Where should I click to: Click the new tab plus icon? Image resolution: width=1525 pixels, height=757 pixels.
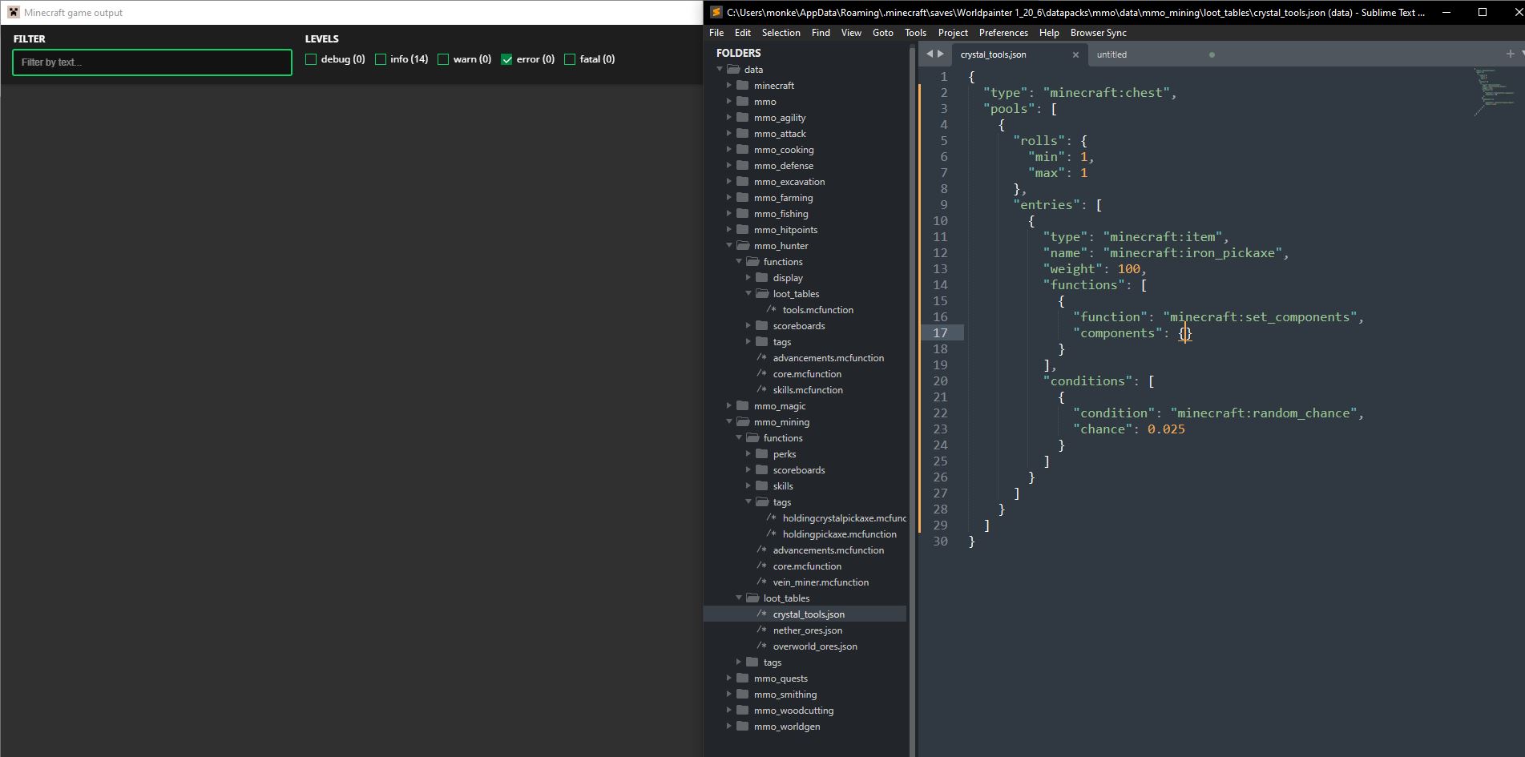[1510, 54]
